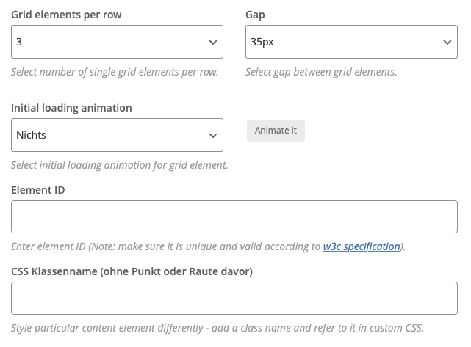Focus the CSS Klassenname text field

pos(234,298)
